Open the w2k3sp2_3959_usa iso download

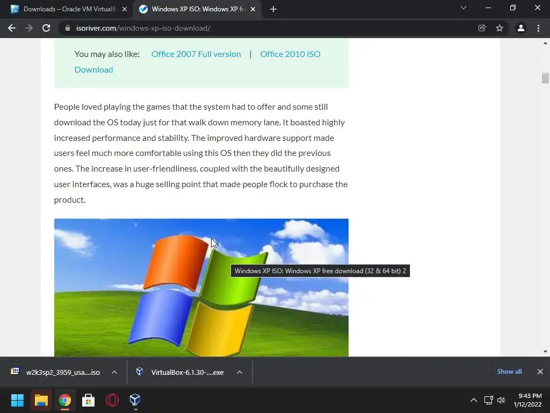56,372
